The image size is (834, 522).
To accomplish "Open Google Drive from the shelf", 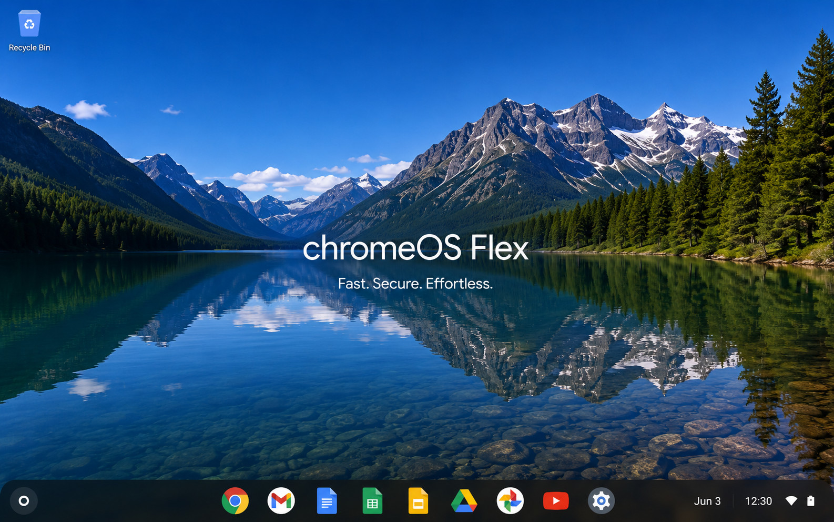I will click(464, 501).
